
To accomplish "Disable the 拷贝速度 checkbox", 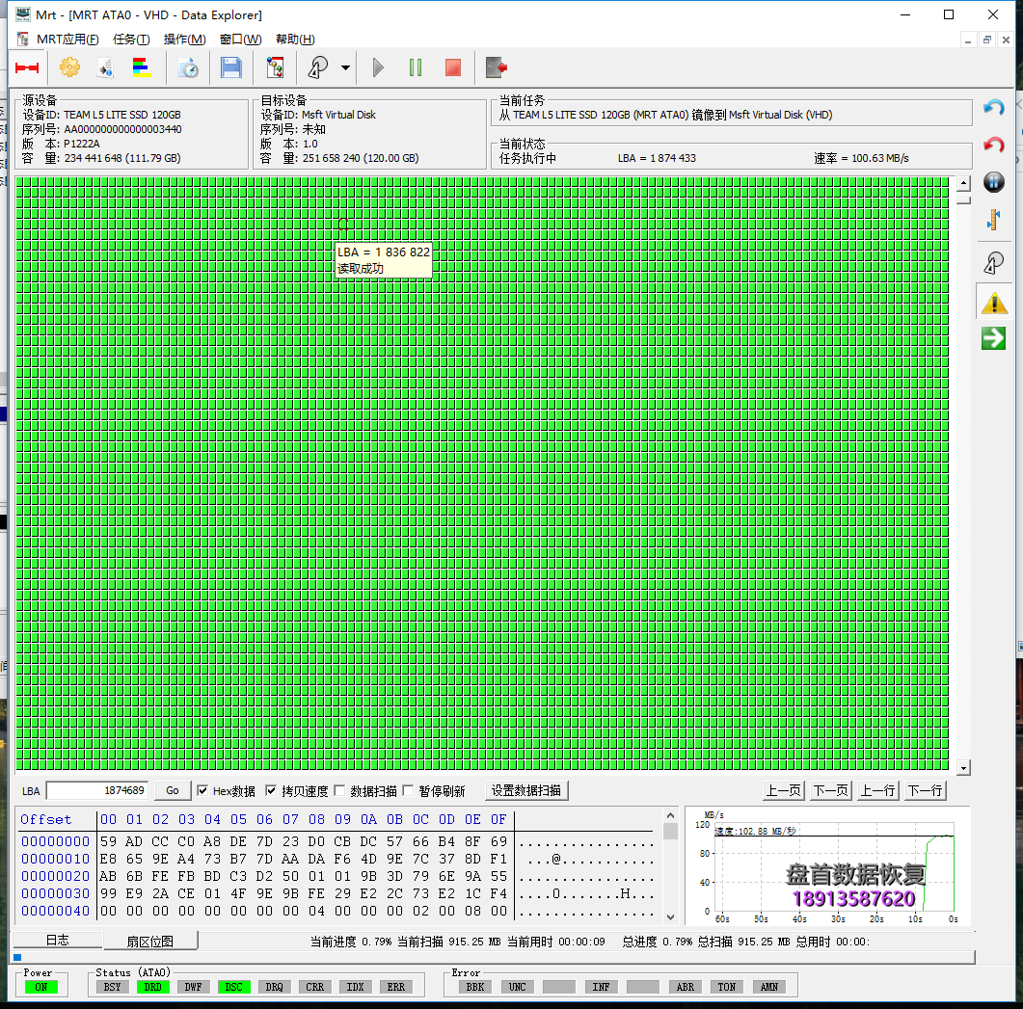I will click(x=272, y=791).
